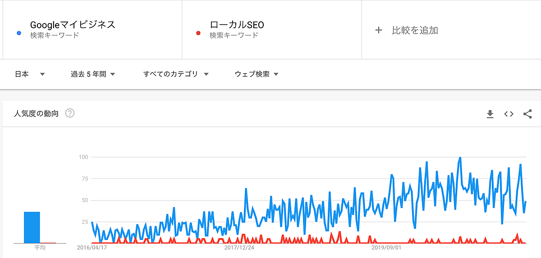Open the 日本 region dropdown

(x=30, y=74)
